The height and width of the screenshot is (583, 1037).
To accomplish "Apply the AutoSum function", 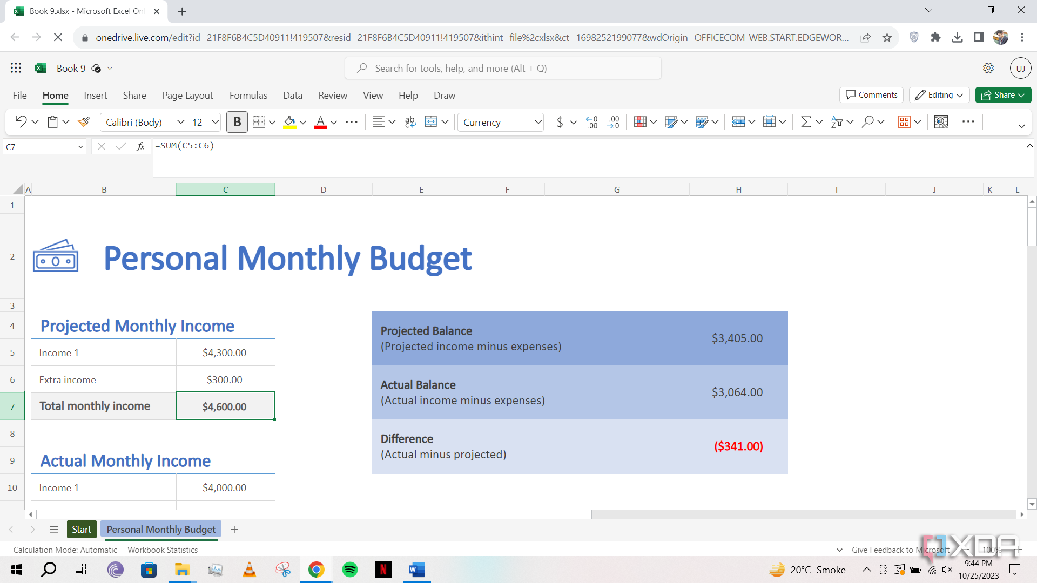I will click(806, 122).
